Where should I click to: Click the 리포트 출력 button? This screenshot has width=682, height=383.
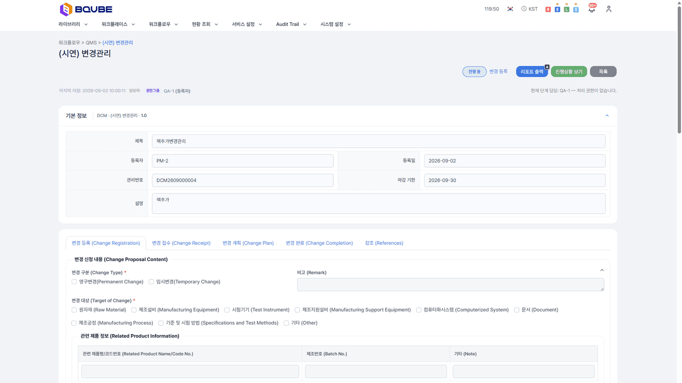532,71
